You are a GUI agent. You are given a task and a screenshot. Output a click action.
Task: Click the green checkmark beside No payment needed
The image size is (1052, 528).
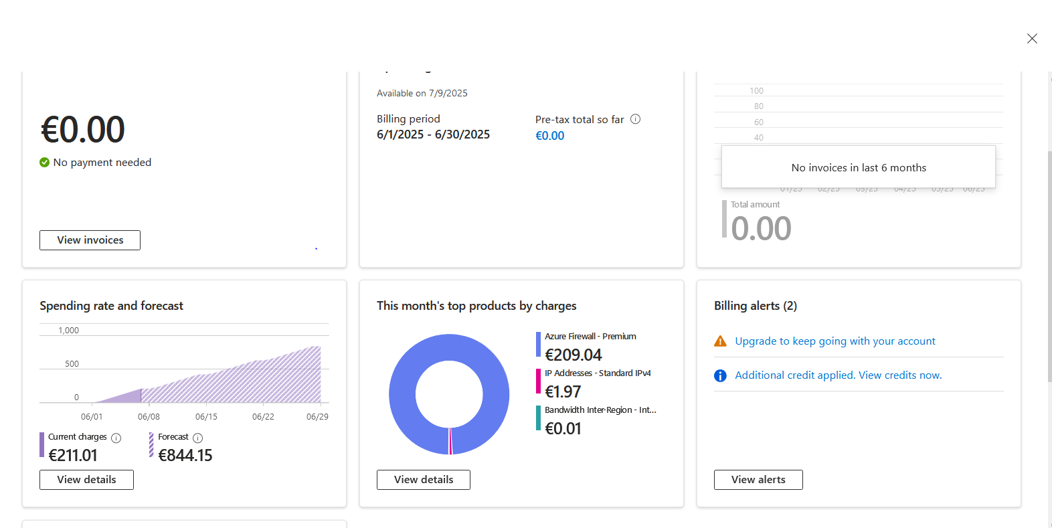pos(45,163)
